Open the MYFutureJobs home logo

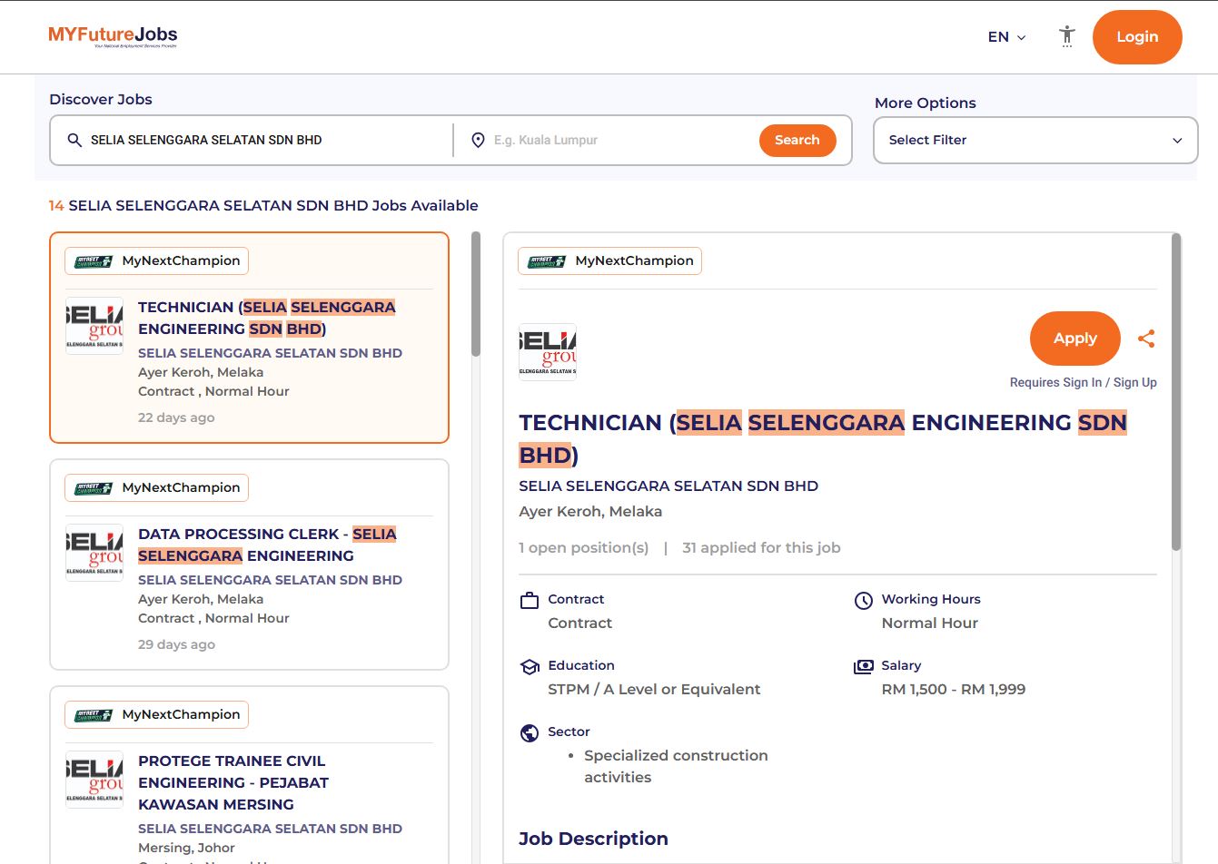tap(113, 36)
